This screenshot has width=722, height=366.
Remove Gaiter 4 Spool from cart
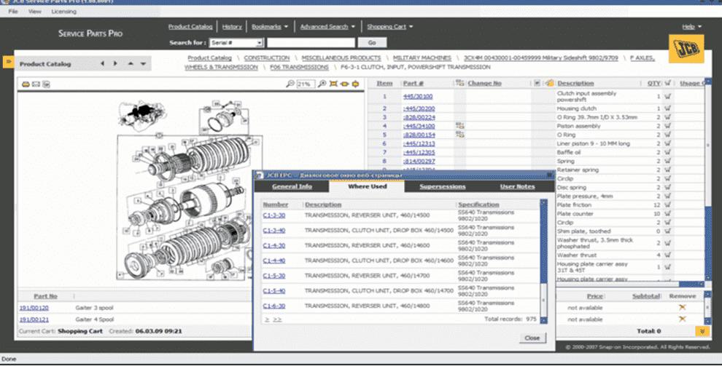tap(683, 319)
